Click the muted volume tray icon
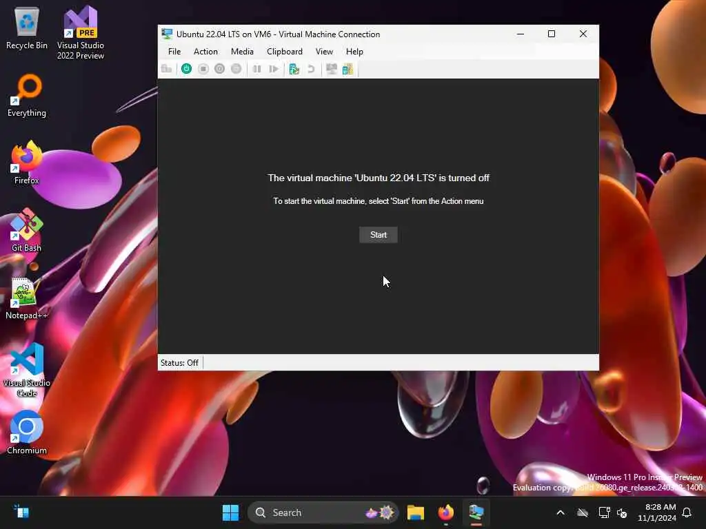The width and height of the screenshot is (706, 529). (x=623, y=512)
